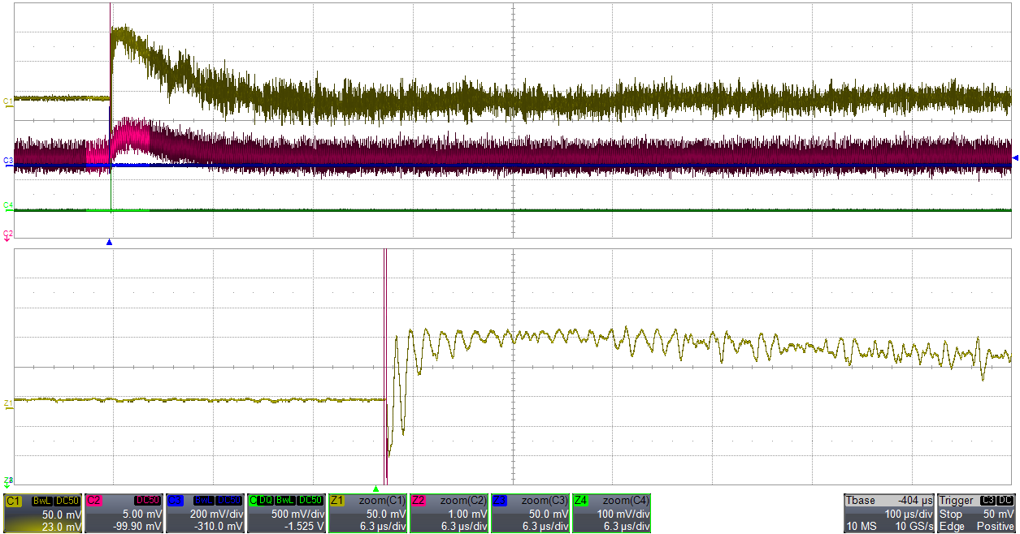This screenshot has height=534, width=1020.
Task: Open the Z2 zoom(C2) descriptor box
Action: pyautogui.click(x=449, y=513)
